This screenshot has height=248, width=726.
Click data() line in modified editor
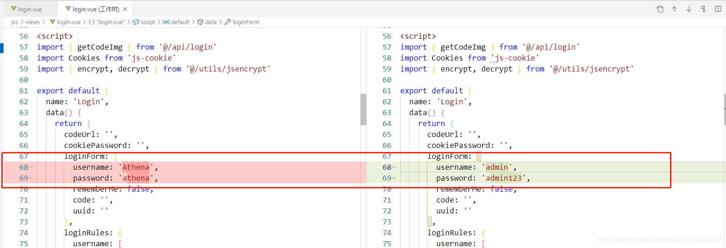point(427,112)
